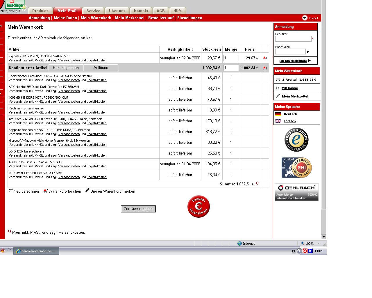The image size is (372, 298).
Task: Open the Über uns tab
Action: coord(117,11)
